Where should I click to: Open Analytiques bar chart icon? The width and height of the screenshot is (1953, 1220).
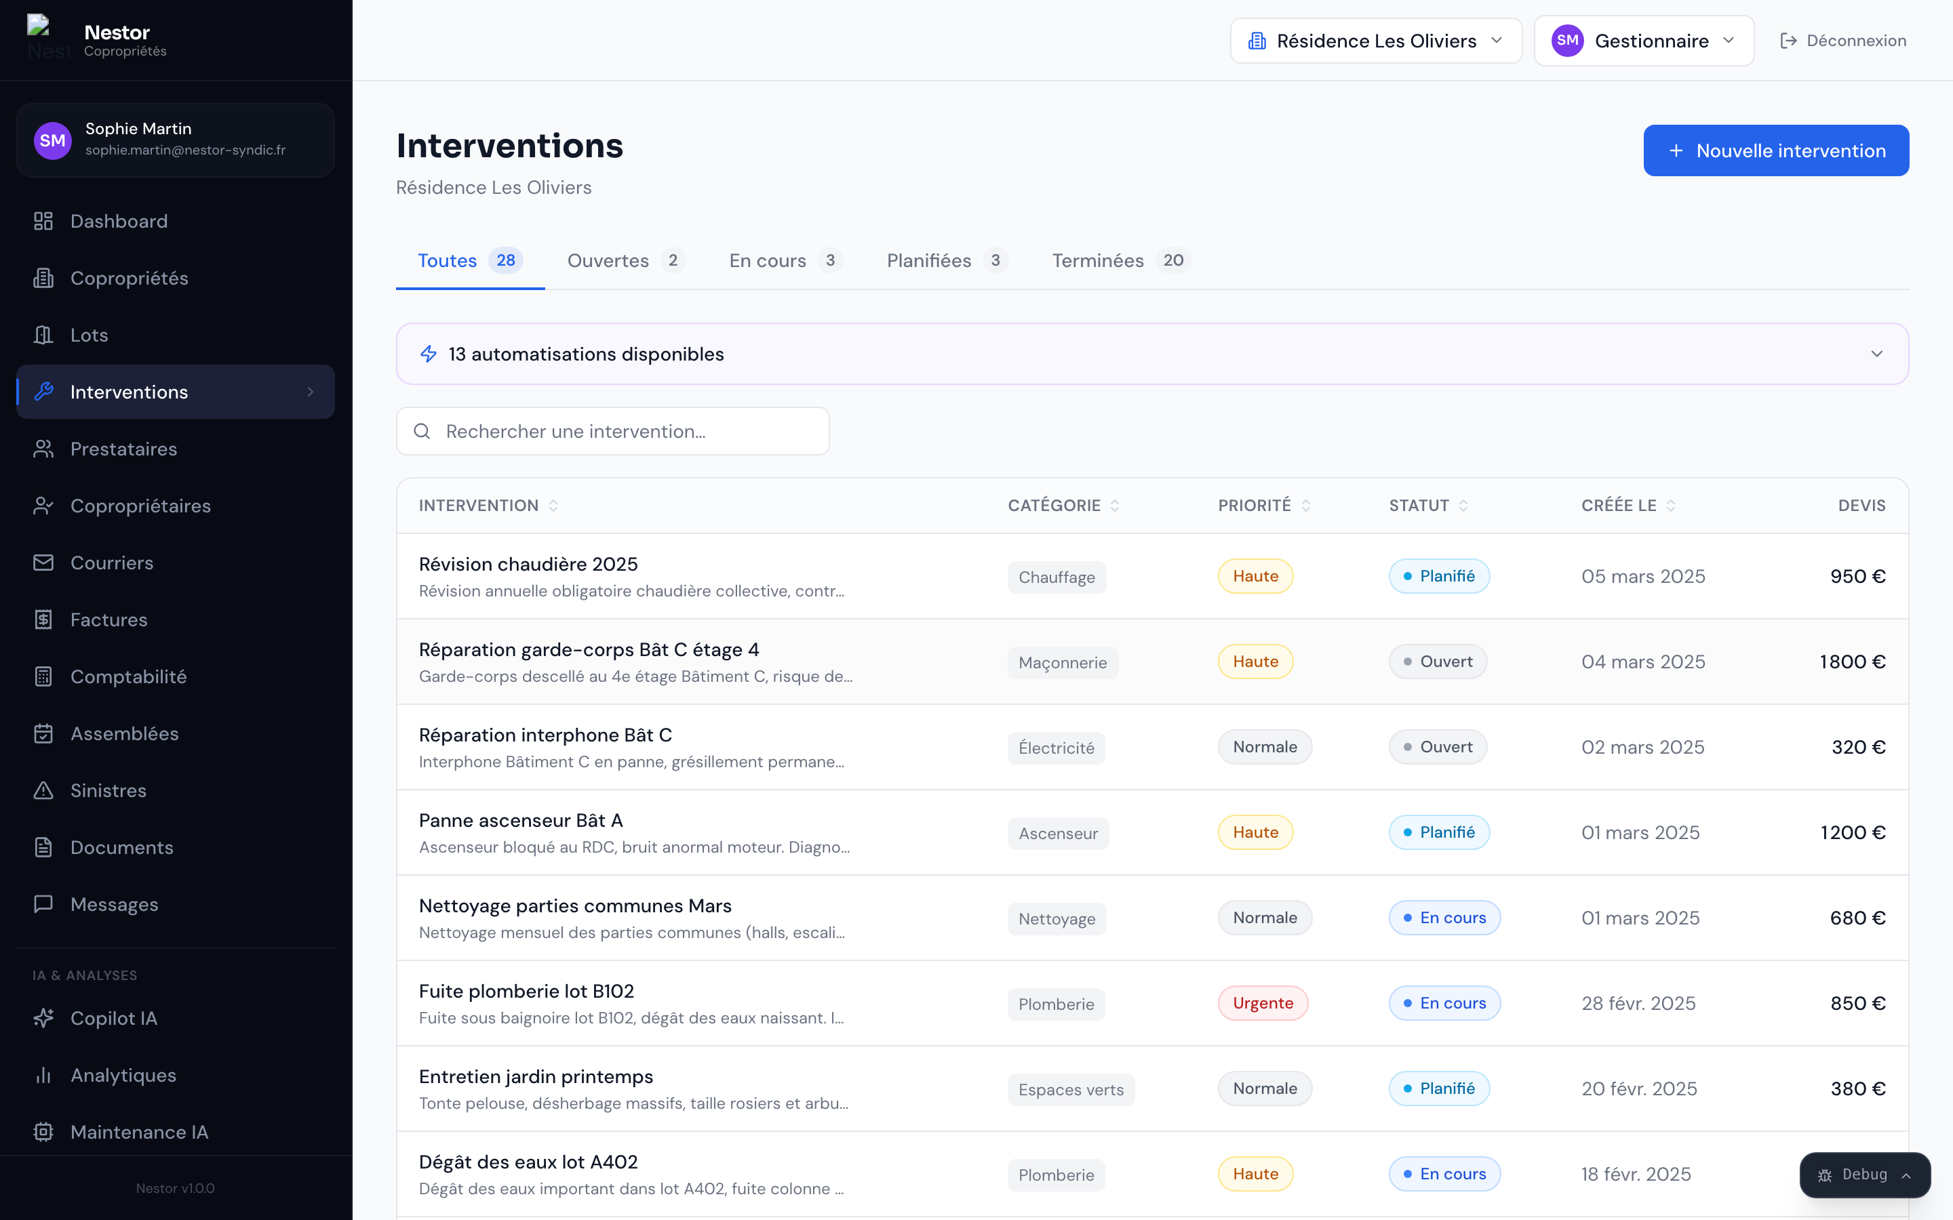(43, 1075)
